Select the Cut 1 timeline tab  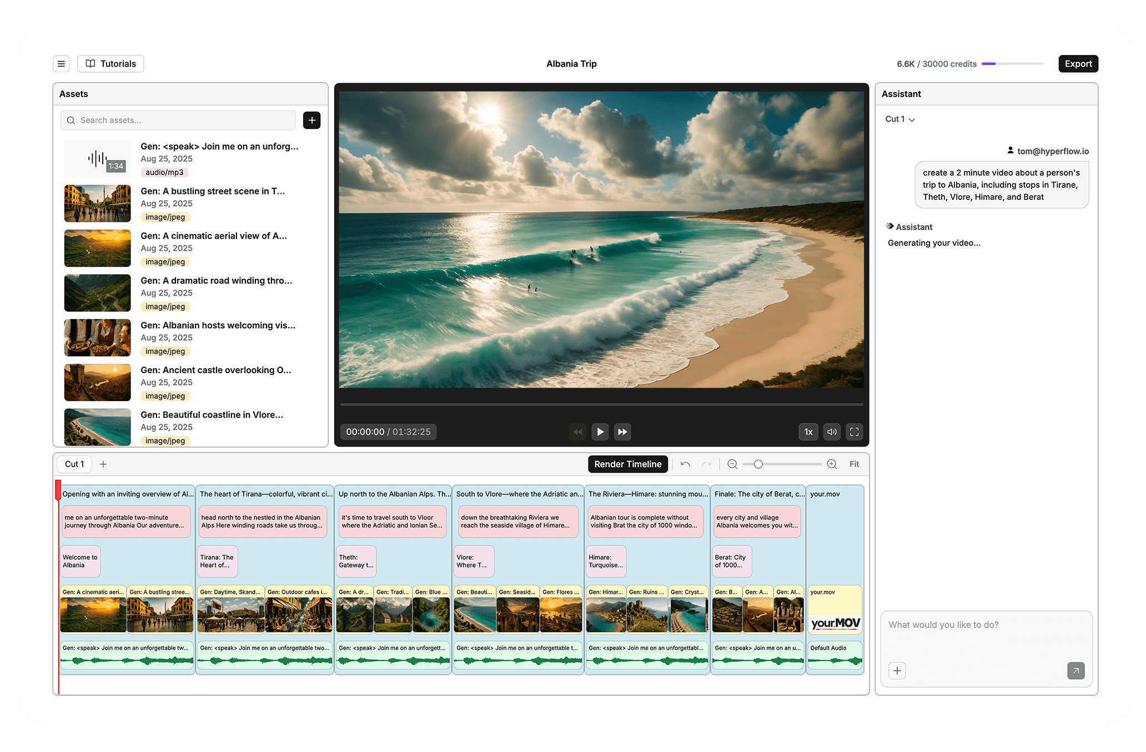coord(74,464)
